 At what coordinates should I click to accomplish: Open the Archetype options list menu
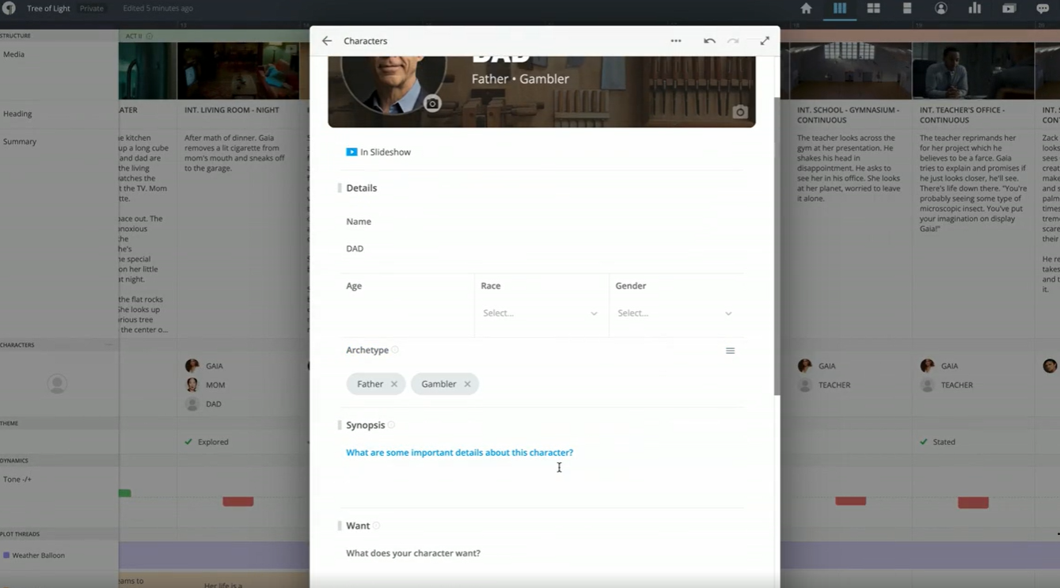[x=730, y=350]
